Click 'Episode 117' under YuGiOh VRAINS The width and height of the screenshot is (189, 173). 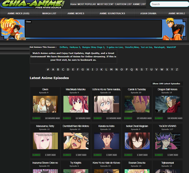(x=167, y=129)
